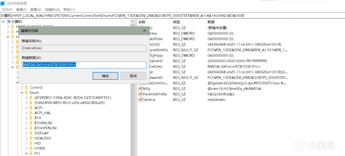Expand the BTHENUM key
The image size is (345, 156).
[x=27, y=123]
